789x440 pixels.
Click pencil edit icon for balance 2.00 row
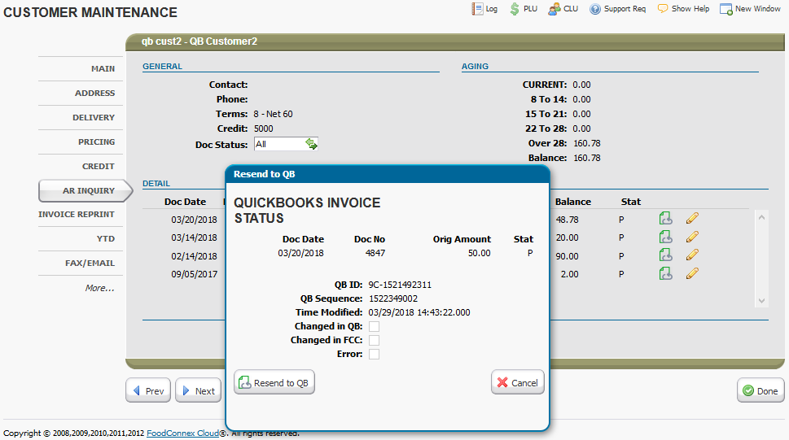pyautogui.click(x=692, y=273)
